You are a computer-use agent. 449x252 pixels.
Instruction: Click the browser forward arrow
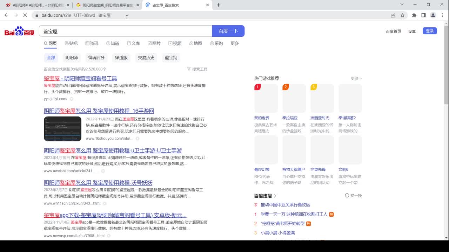click(16, 15)
